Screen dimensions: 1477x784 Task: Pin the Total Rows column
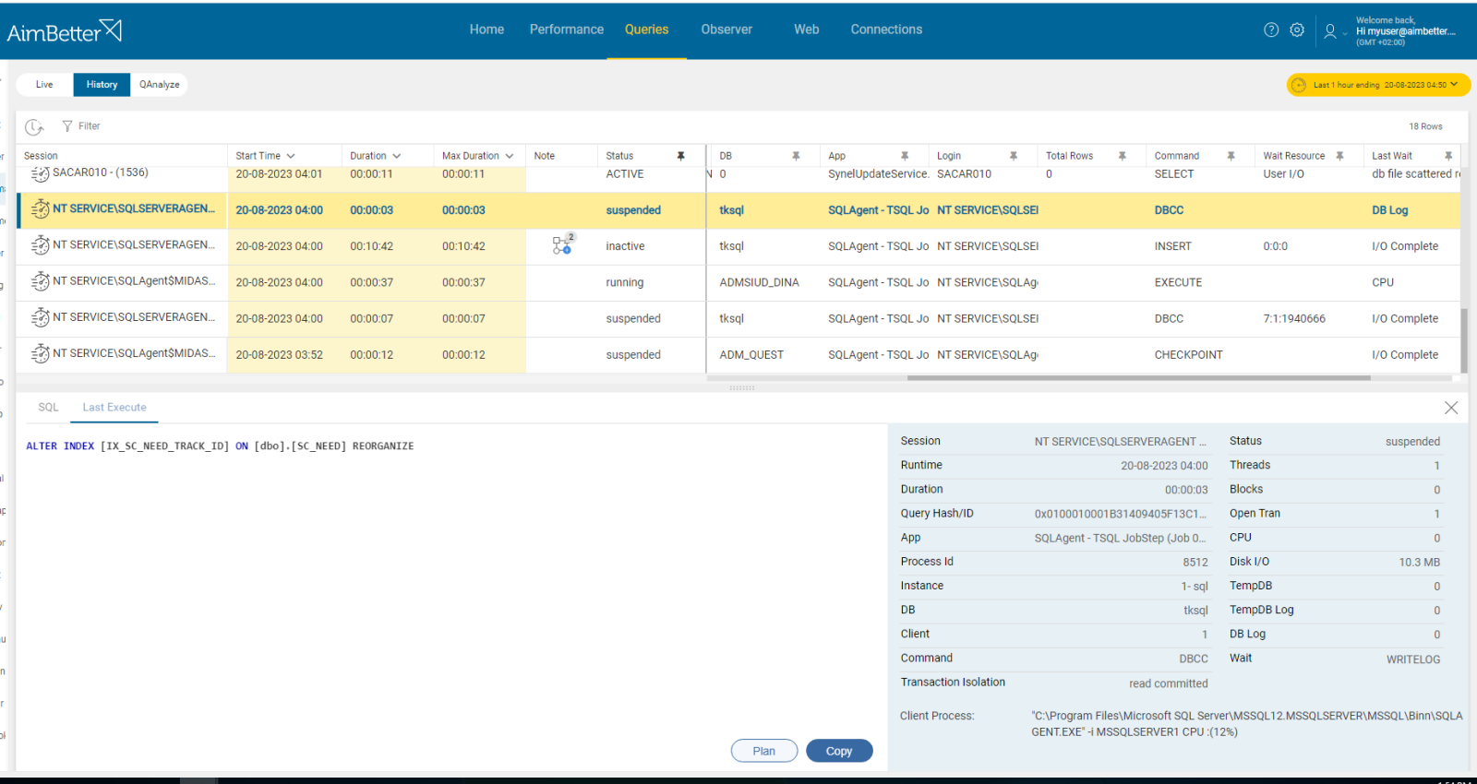pos(1123,156)
